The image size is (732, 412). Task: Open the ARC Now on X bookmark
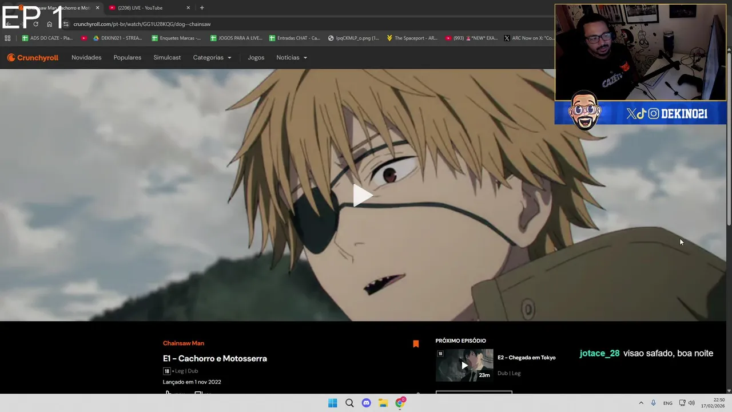click(528, 38)
